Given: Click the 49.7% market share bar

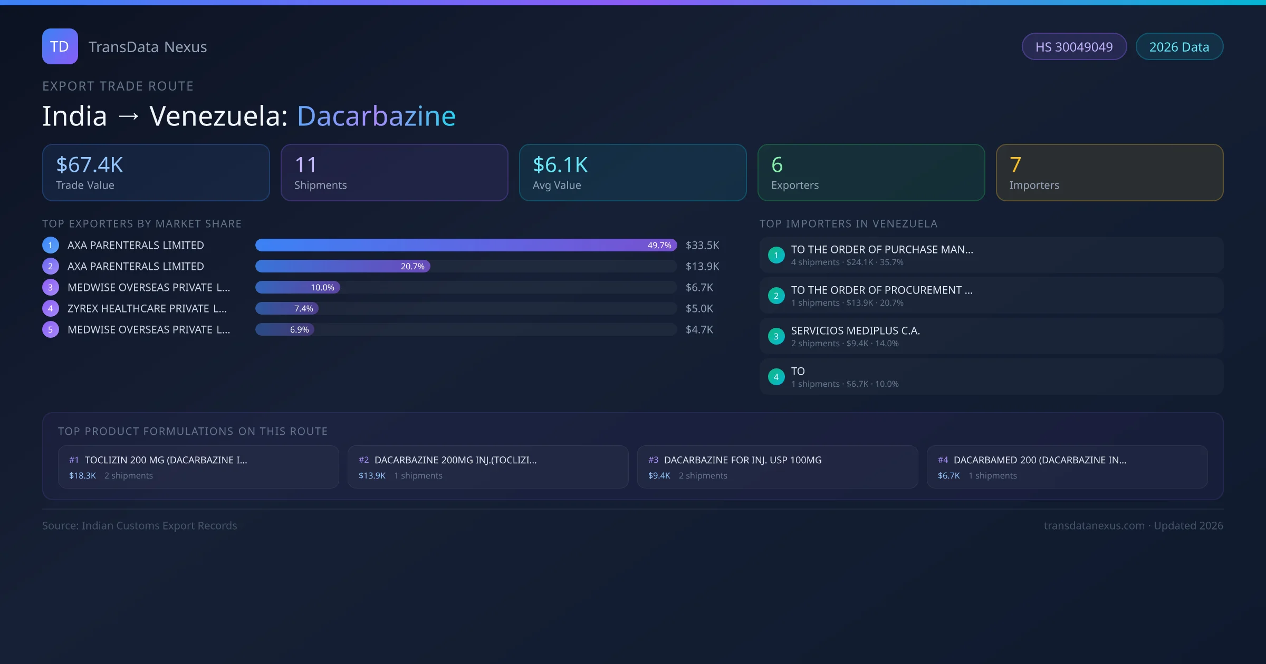Looking at the screenshot, I should 465,245.
